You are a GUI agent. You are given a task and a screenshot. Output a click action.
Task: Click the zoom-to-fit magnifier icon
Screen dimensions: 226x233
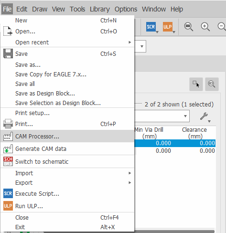tap(189, 27)
